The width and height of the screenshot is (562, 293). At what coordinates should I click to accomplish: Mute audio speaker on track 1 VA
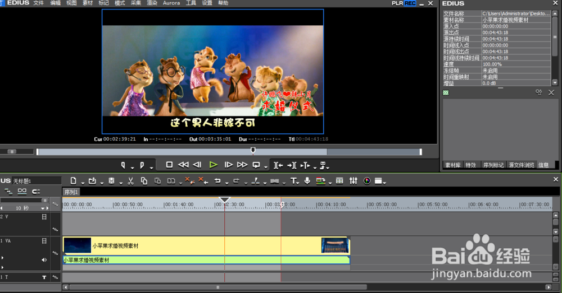[44, 260]
